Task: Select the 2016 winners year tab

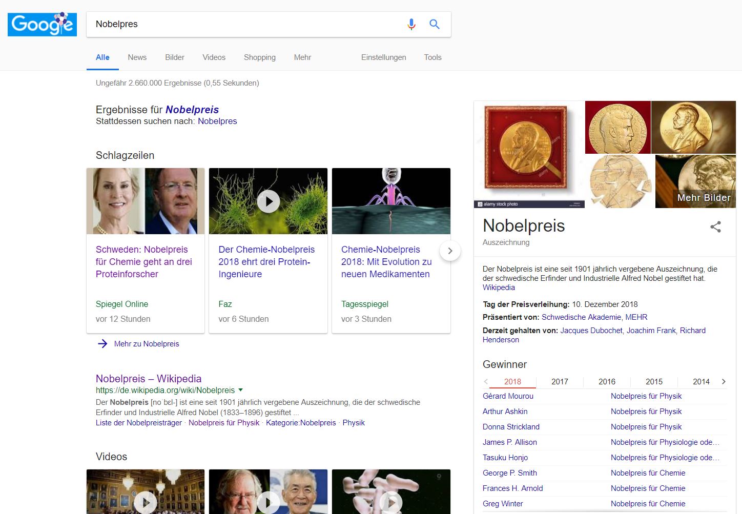Action: point(607,381)
